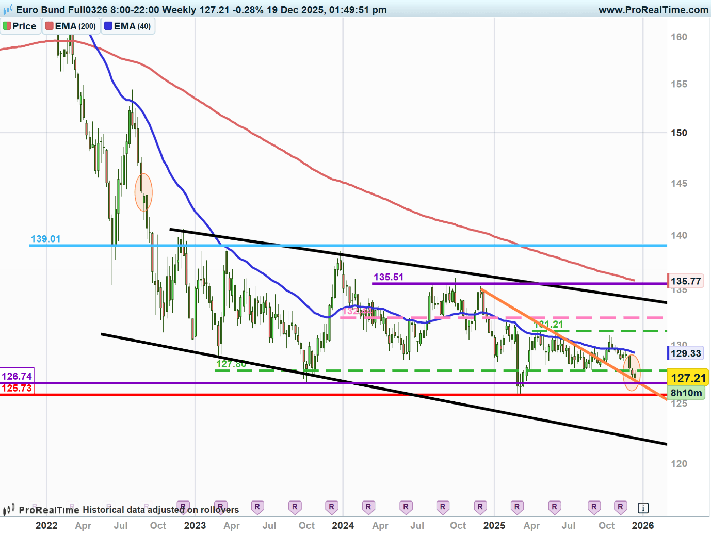The width and height of the screenshot is (711, 533).
Task: Select the R marker above Oct 2023
Action: pos(295,507)
